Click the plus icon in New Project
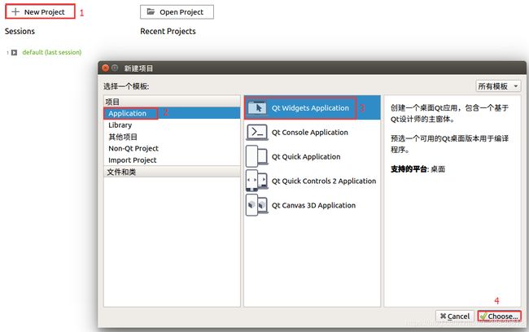This screenshot has height=332, width=529. click(x=15, y=12)
